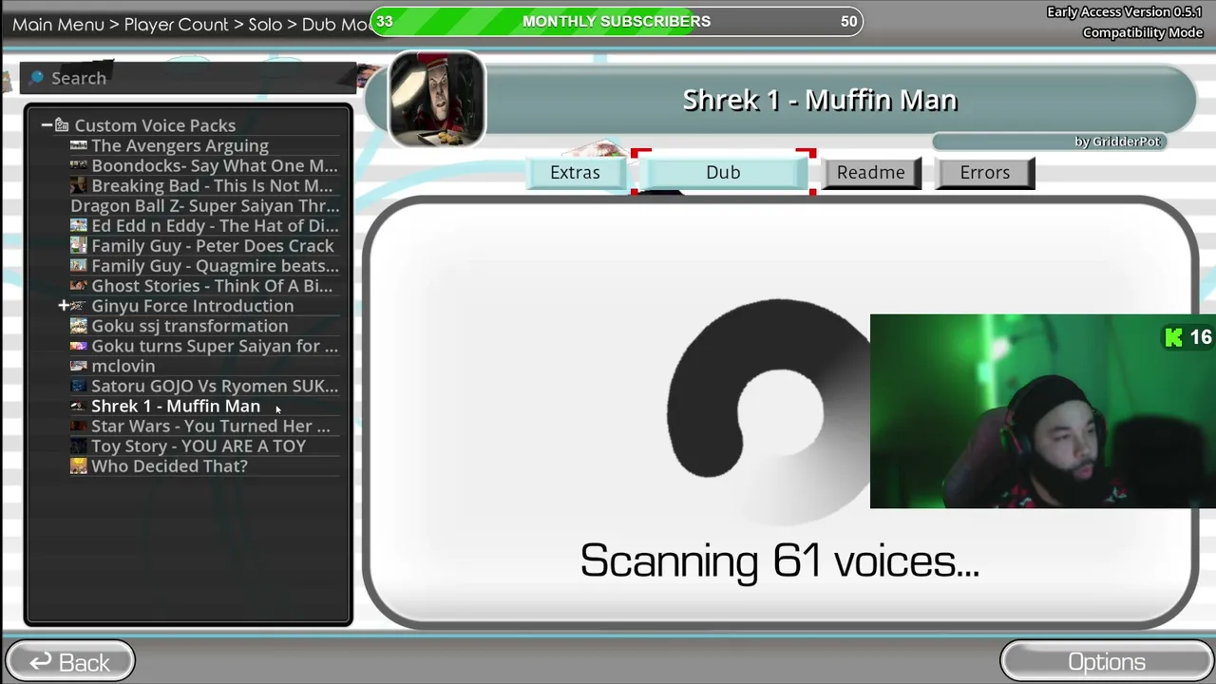Select Toy Story - YOU ARE A TOY
This screenshot has width=1216, height=684.
point(199,446)
